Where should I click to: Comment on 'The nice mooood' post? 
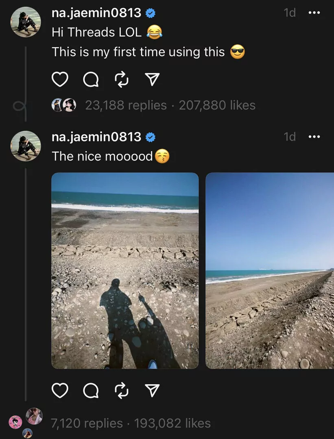[90, 391]
